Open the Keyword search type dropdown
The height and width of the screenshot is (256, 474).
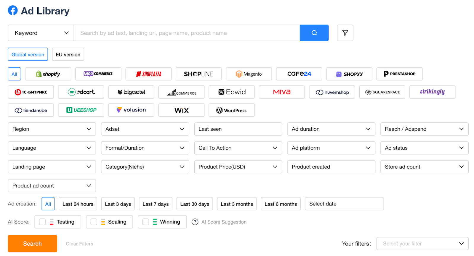[x=41, y=33]
